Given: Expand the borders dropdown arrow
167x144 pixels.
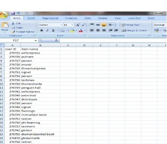Looking at the screenshot, I should coord(67,30).
